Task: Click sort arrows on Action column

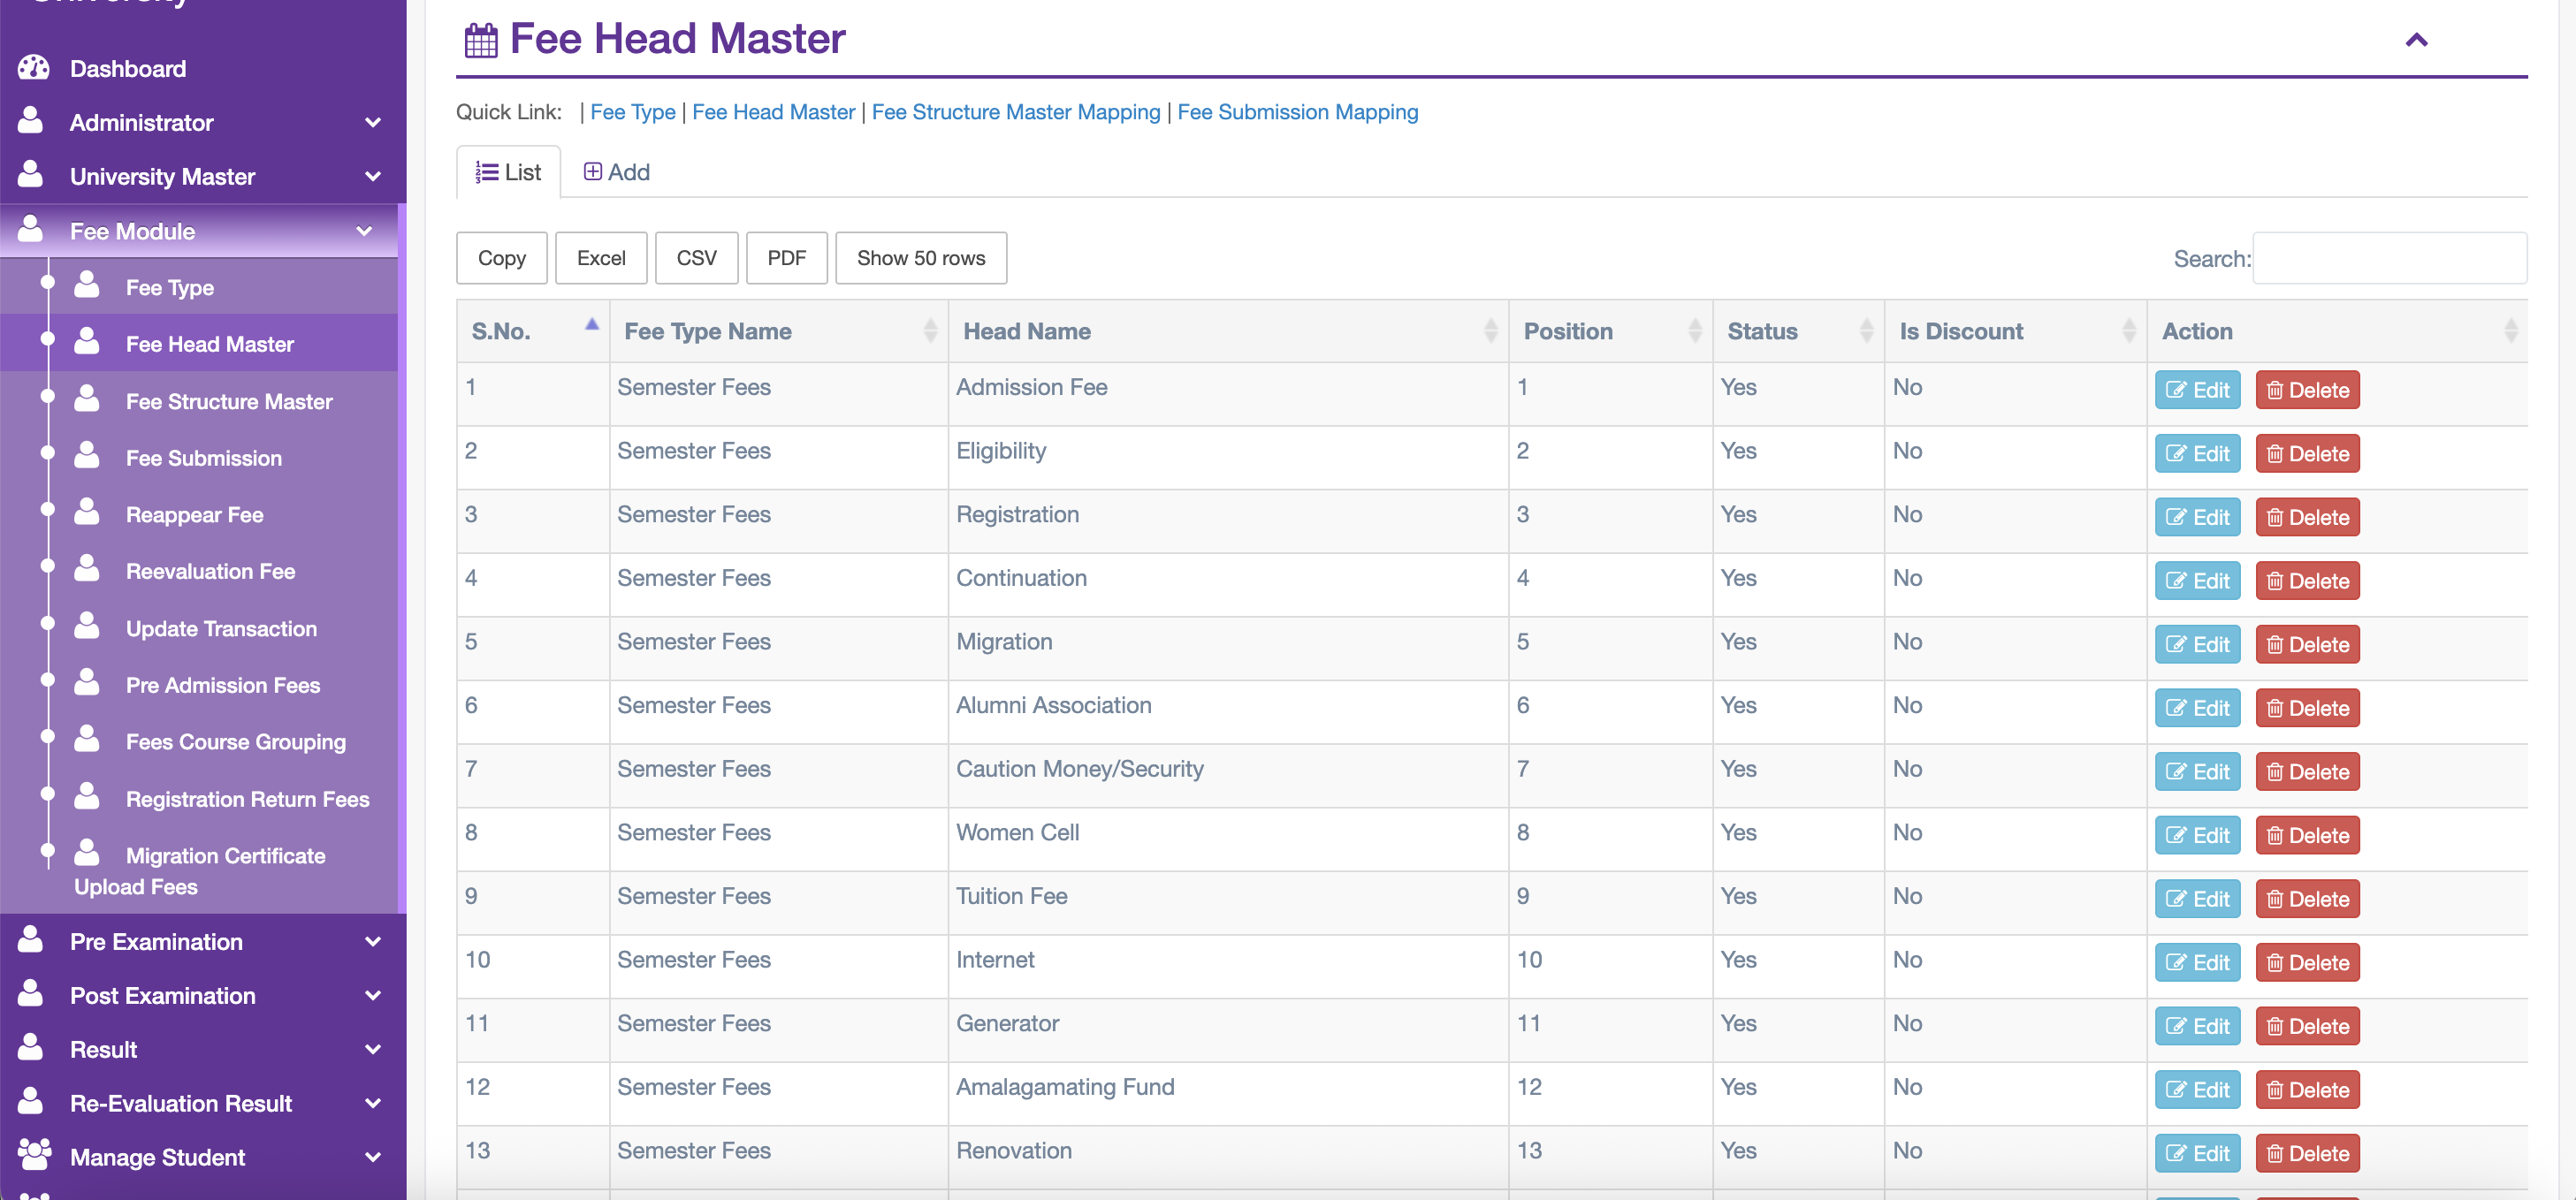Action: pyautogui.click(x=2511, y=330)
